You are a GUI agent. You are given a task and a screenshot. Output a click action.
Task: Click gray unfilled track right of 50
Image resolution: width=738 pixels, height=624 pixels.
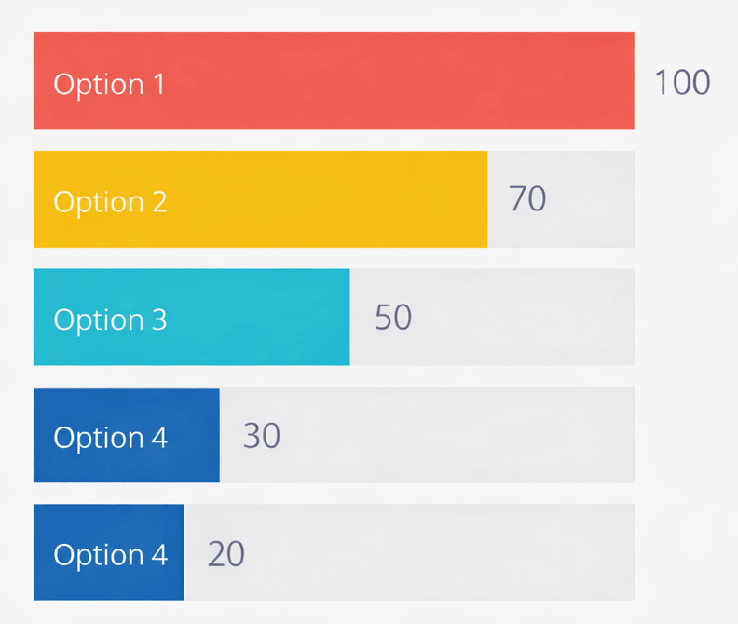(x=522, y=318)
